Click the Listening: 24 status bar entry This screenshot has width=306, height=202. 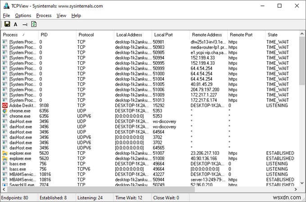tap(90, 198)
